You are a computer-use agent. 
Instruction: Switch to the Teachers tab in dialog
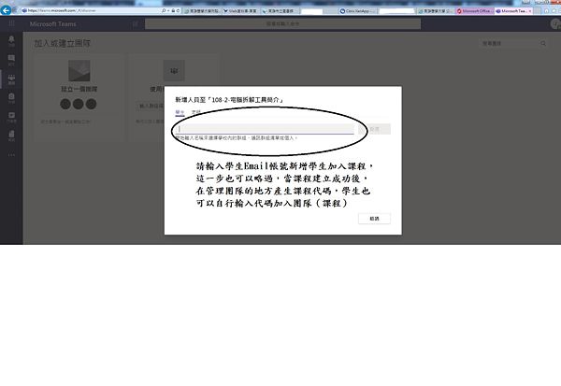pos(195,110)
